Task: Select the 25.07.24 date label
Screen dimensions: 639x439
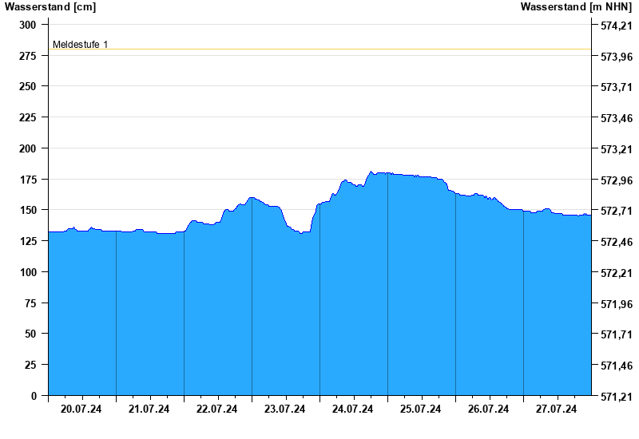Action: [x=421, y=409]
